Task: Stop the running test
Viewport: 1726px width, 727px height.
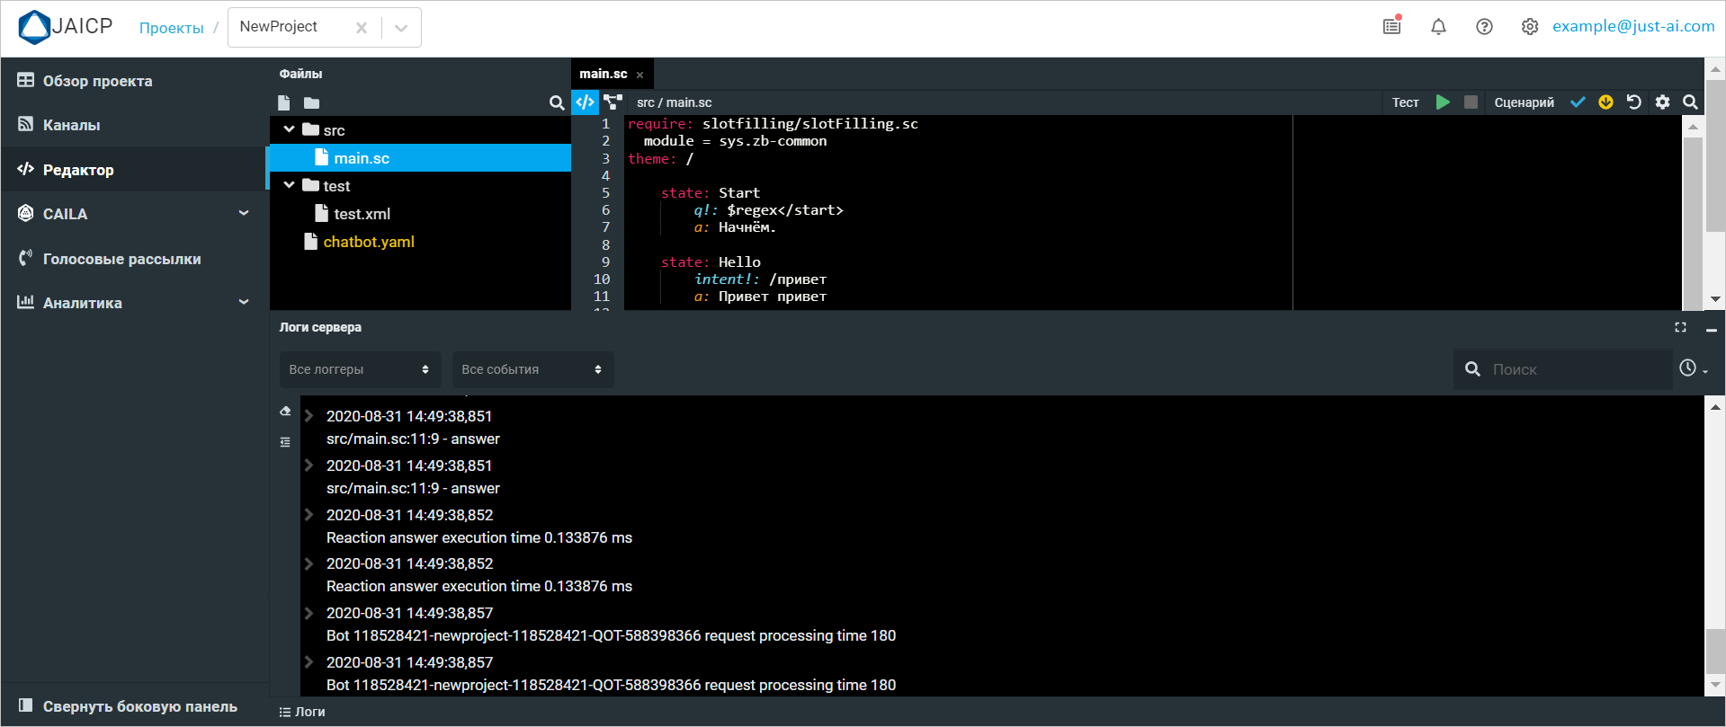Action: point(1471,102)
